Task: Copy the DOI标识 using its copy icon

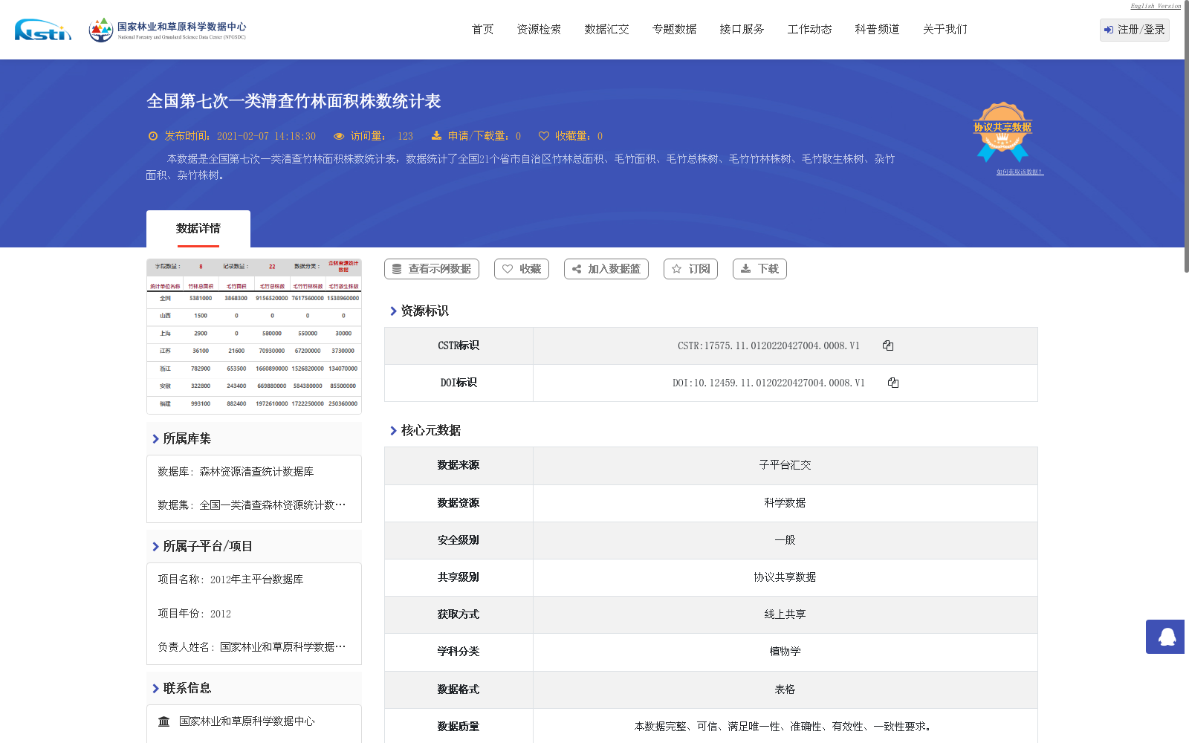Action: coord(893,383)
